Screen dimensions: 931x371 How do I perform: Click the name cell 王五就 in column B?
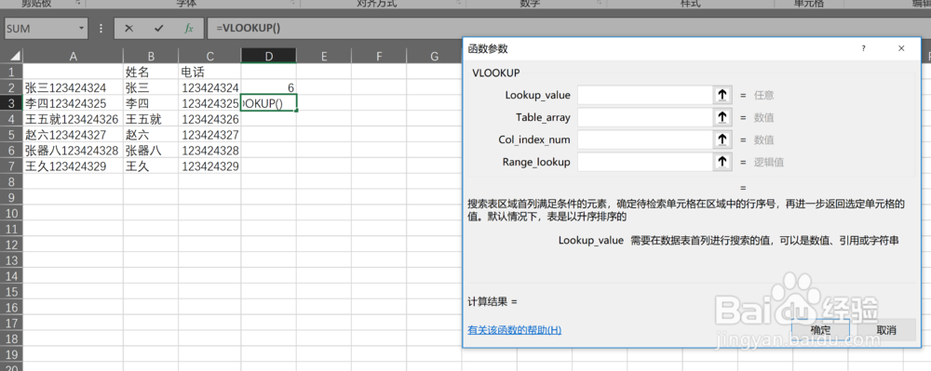(151, 119)
